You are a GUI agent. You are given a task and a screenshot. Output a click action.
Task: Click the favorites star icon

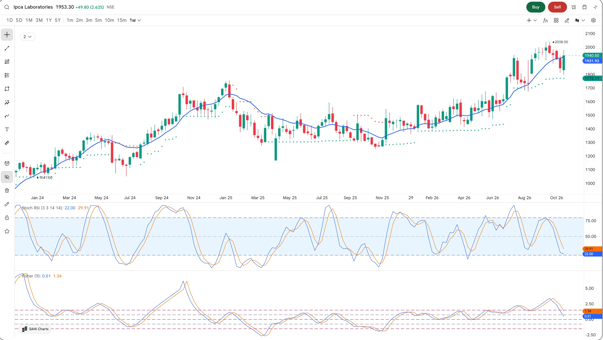point(7,231)
